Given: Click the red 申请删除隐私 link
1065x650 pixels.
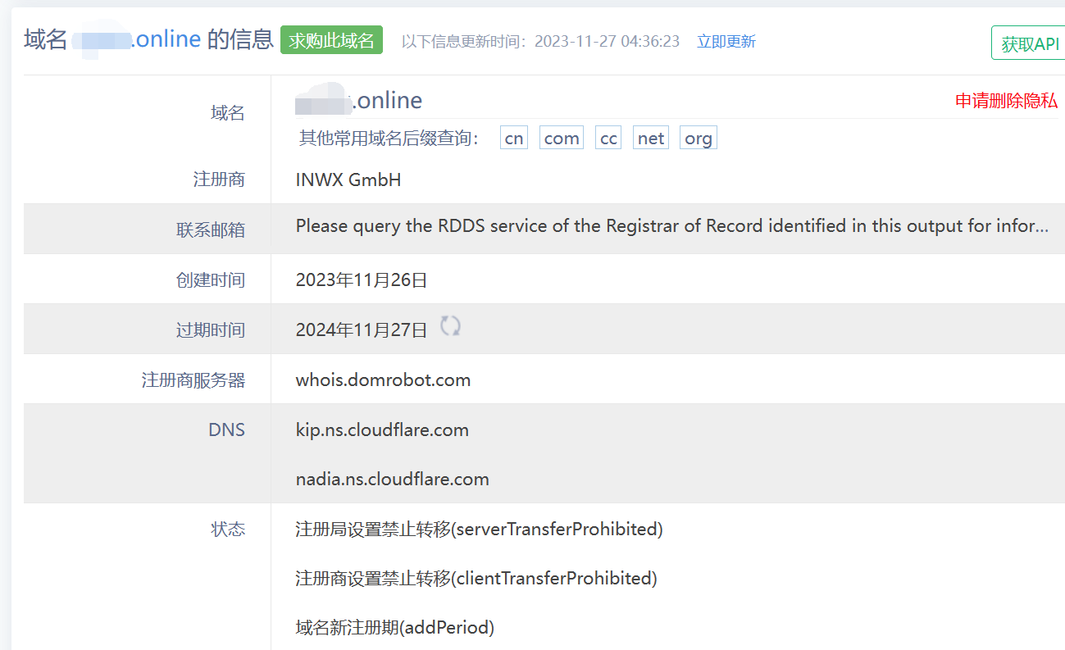Looking at the screenshot, I should click(x=1006, y=101).
